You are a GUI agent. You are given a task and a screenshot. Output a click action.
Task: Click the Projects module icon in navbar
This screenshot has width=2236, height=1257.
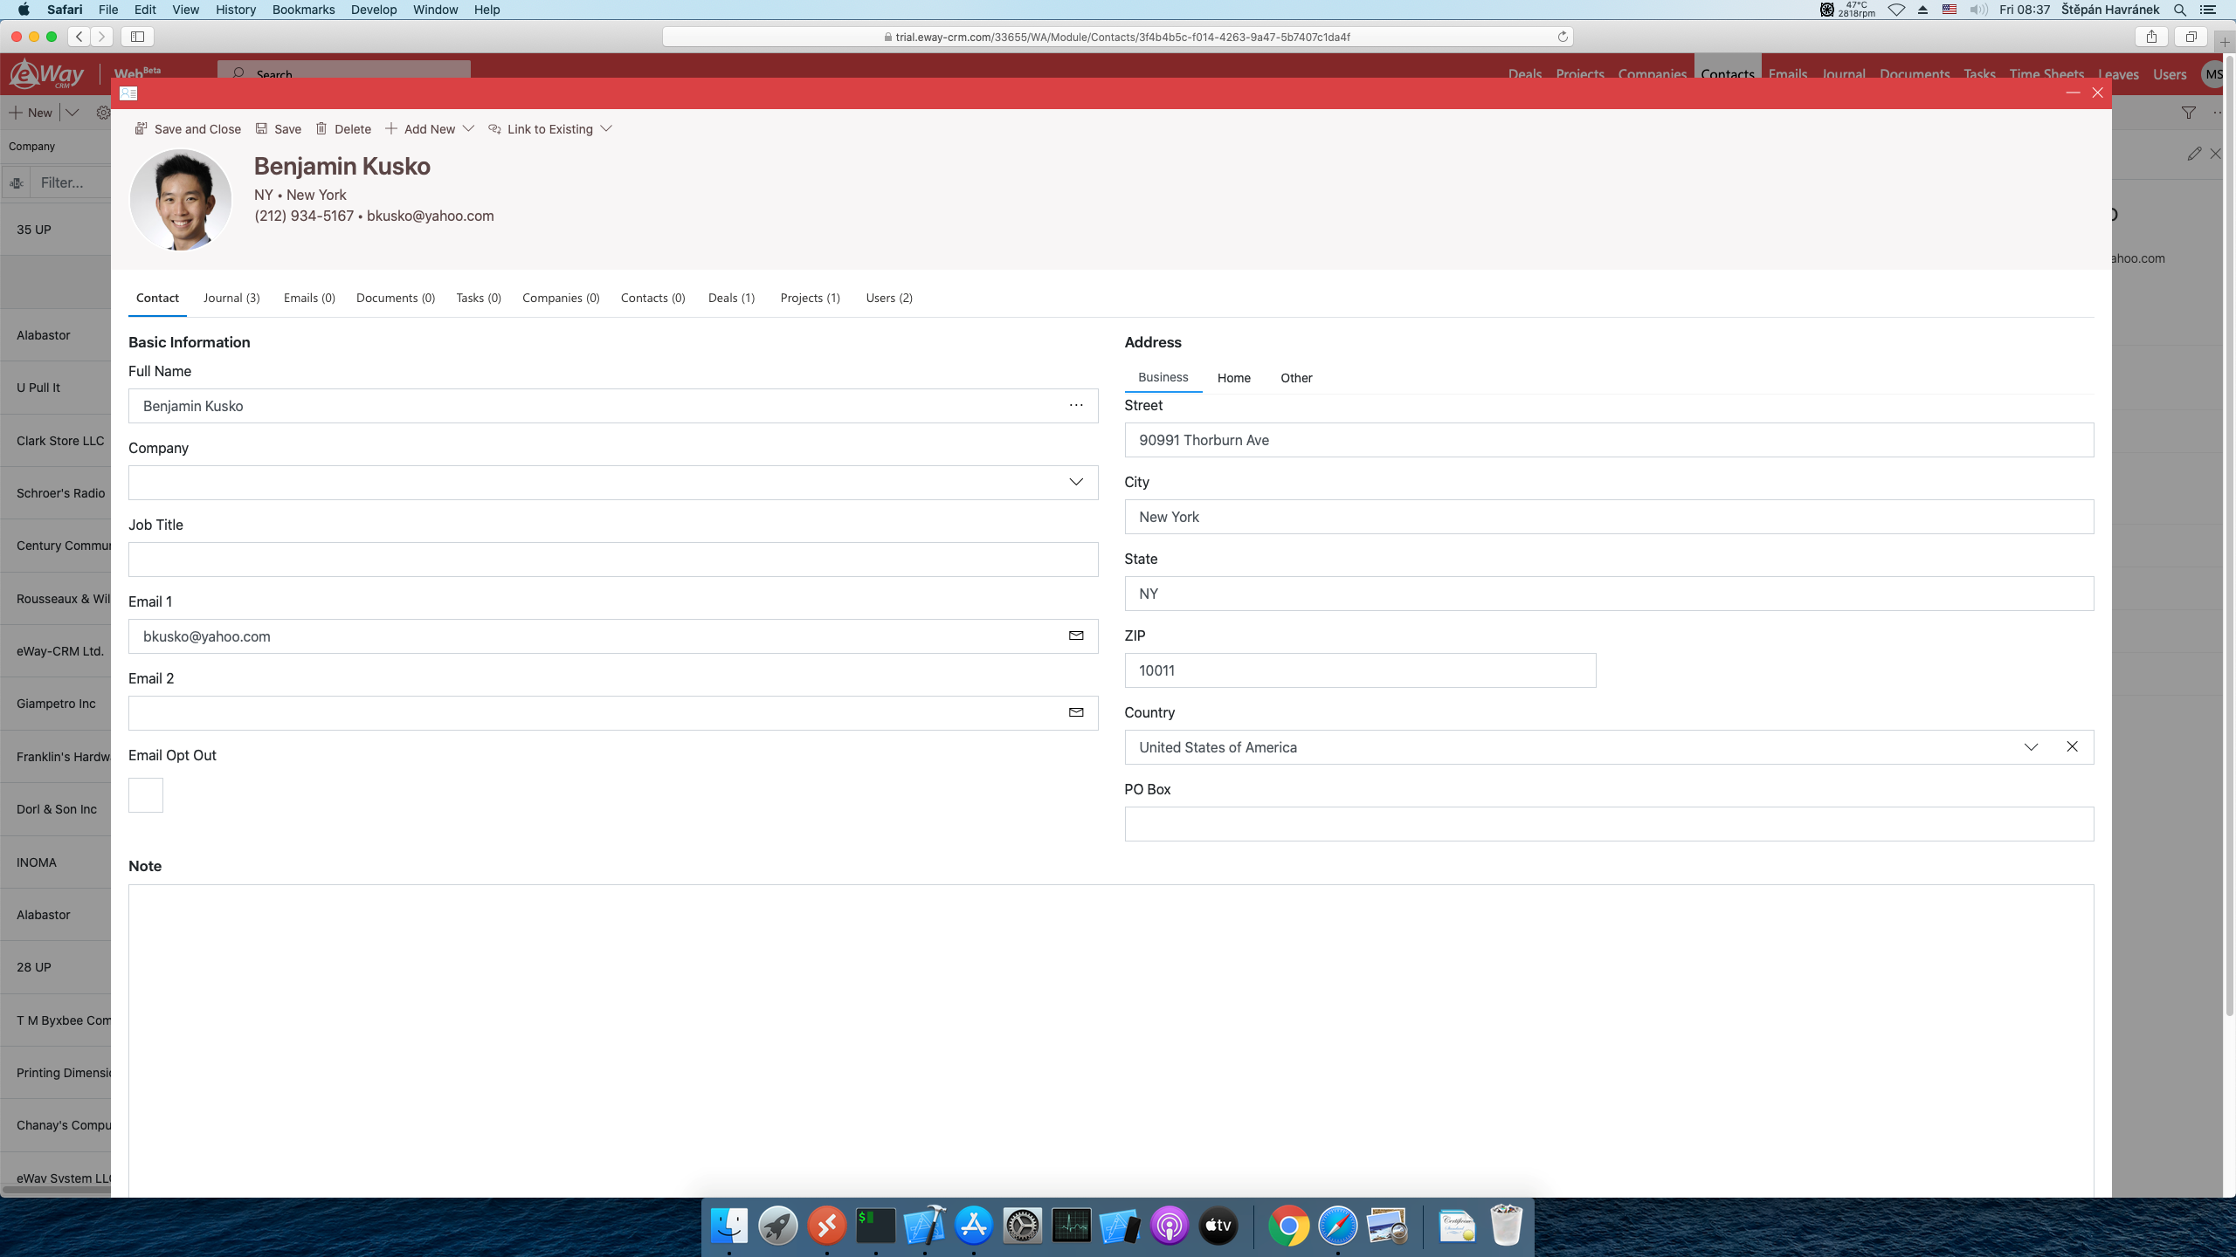(1578, 73)
